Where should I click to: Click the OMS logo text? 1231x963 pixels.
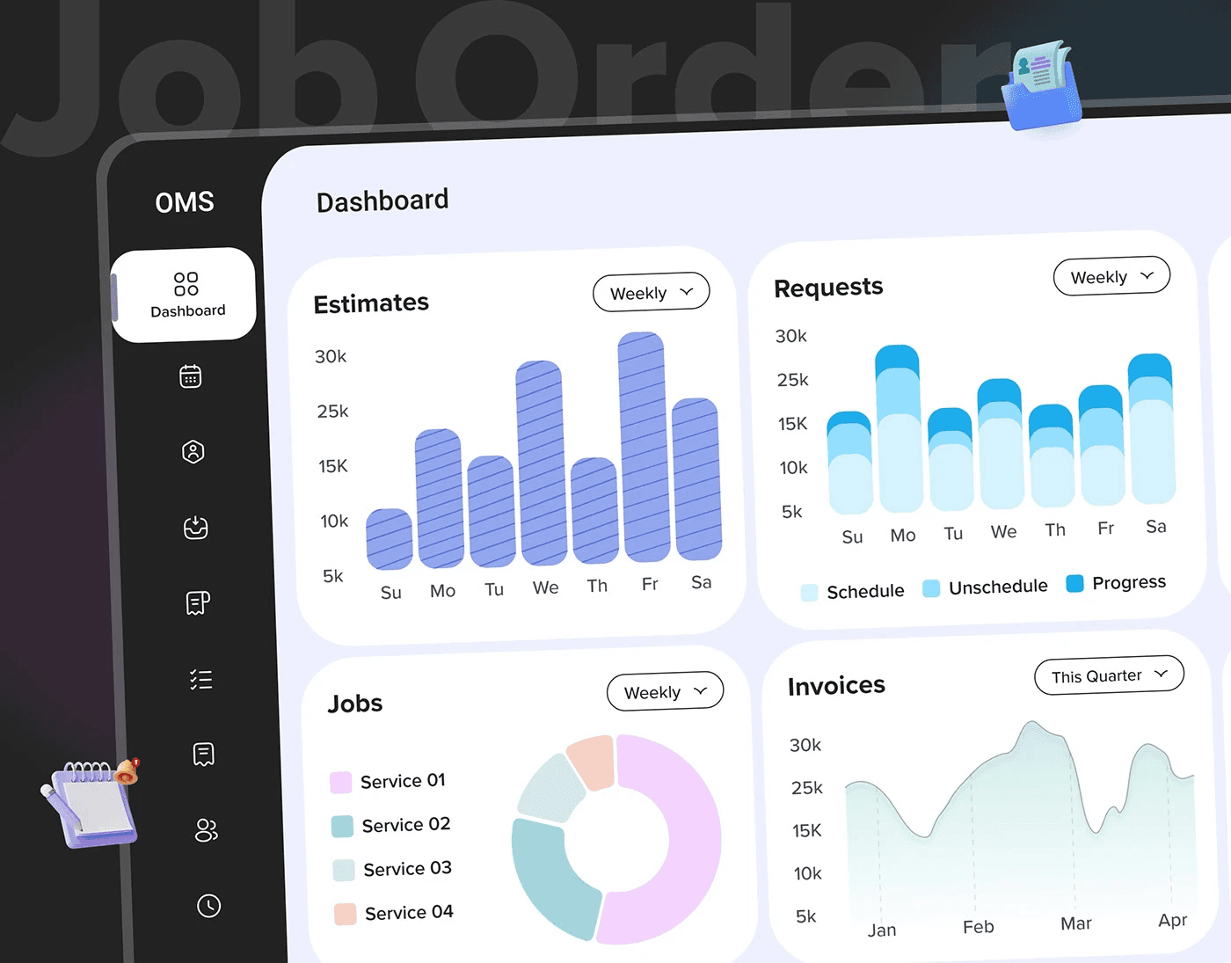pyautogui.click(x=185, y=202)
